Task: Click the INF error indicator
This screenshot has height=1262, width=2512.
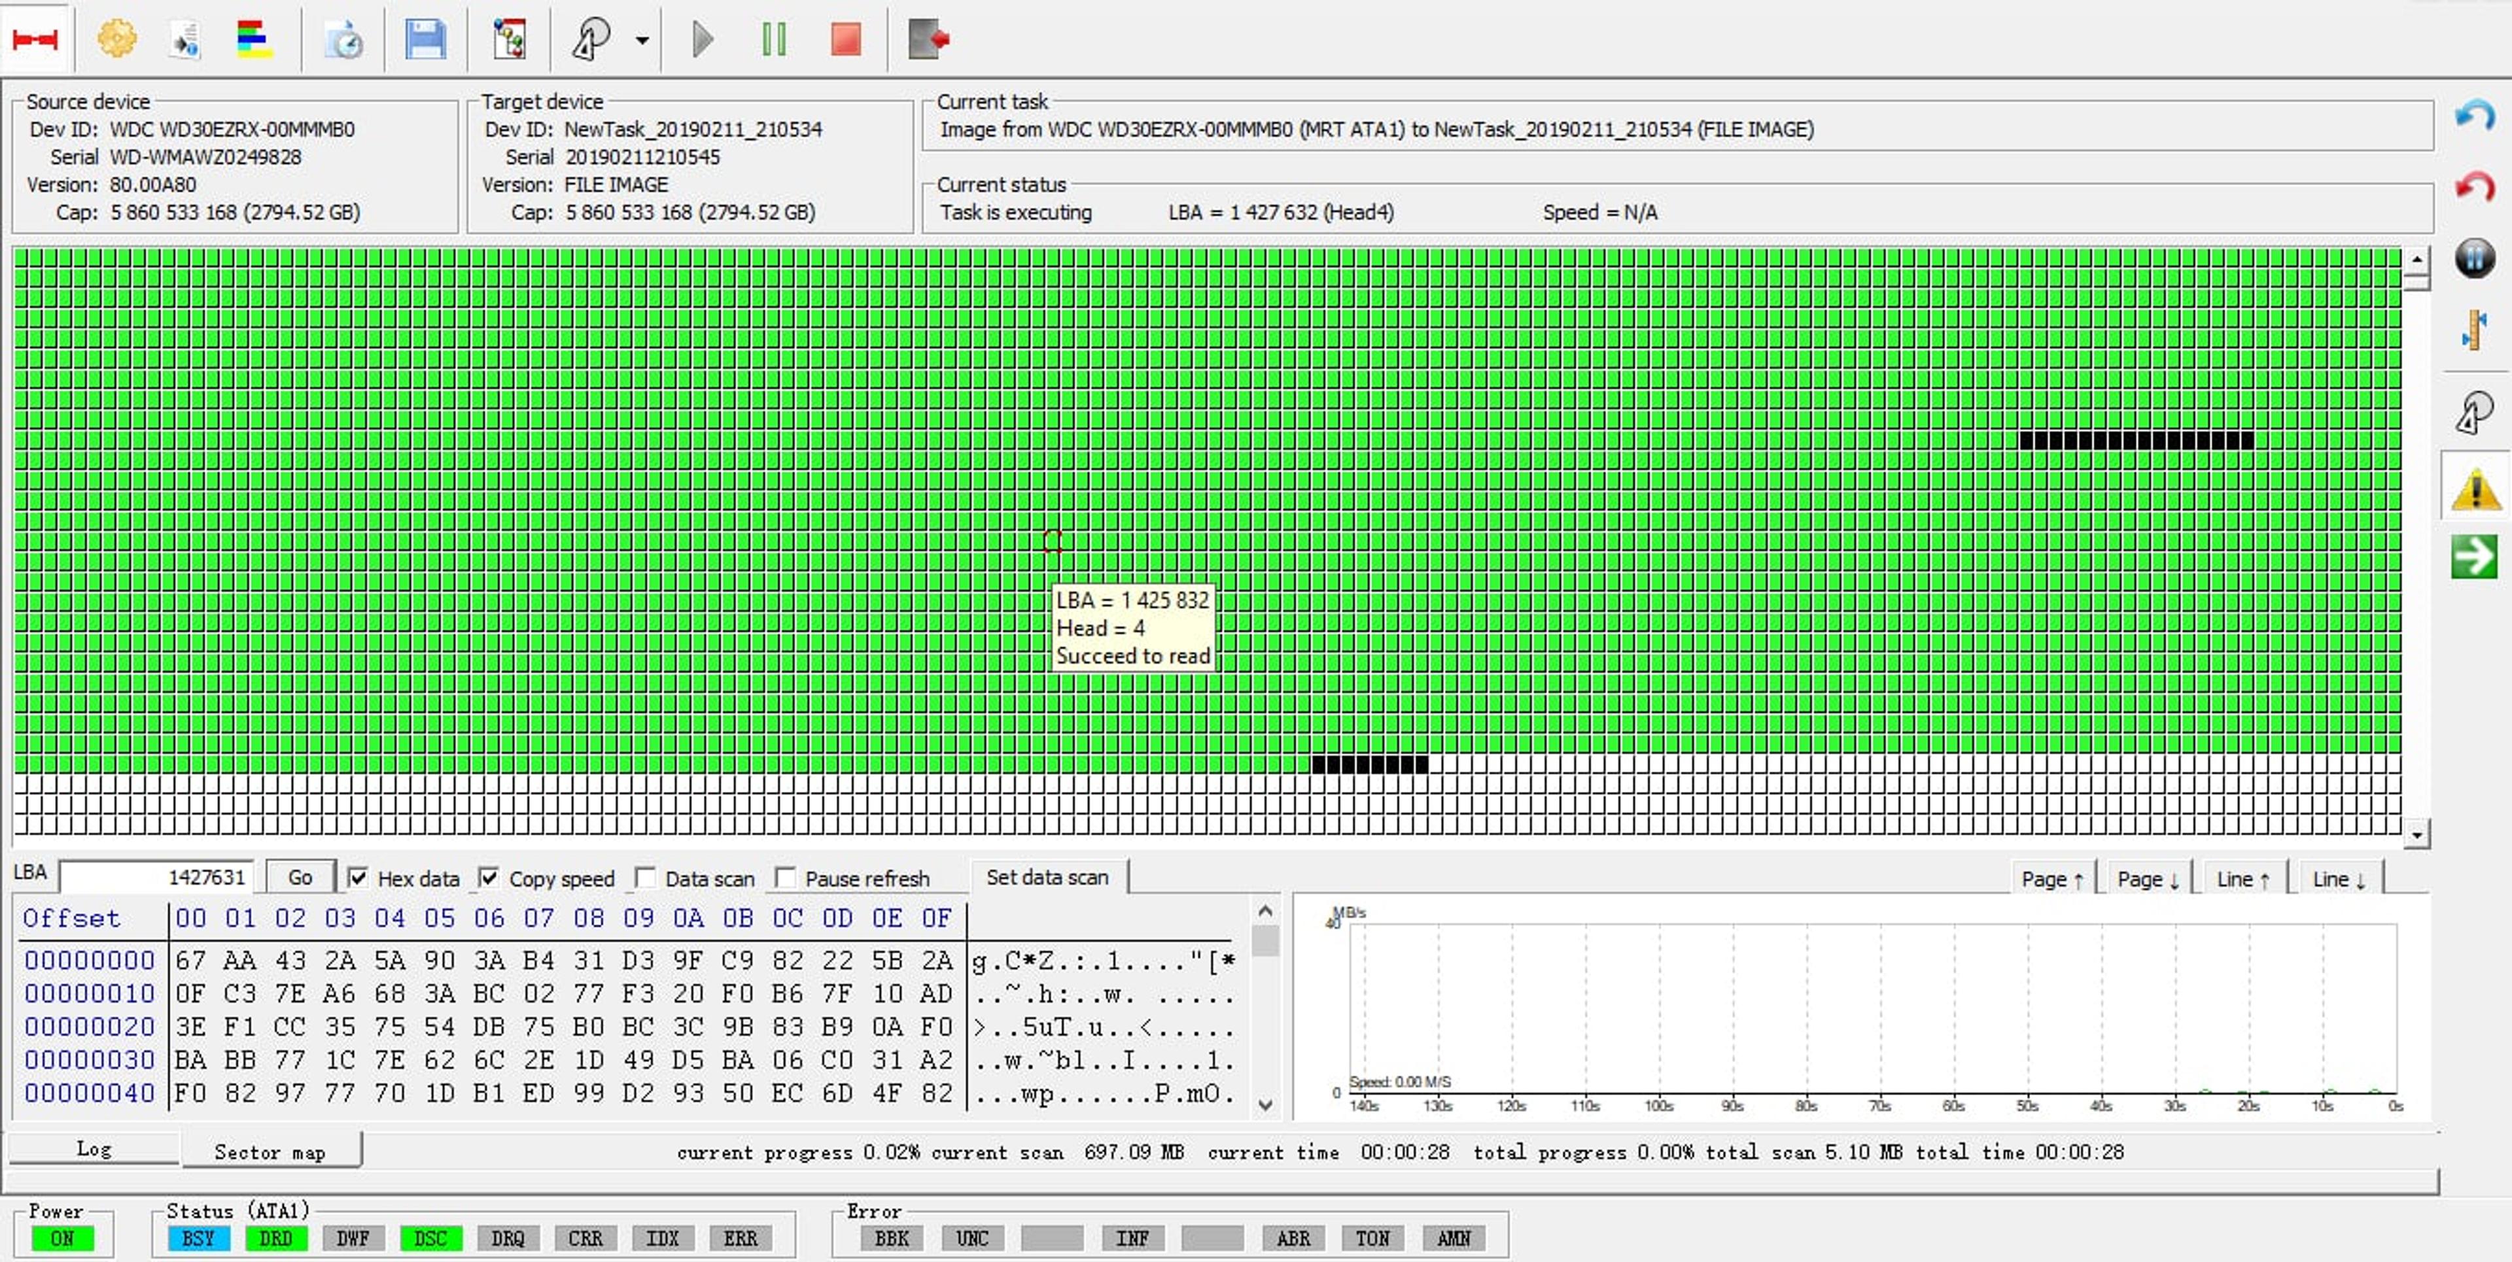Action: (x=1132, y=1238)
